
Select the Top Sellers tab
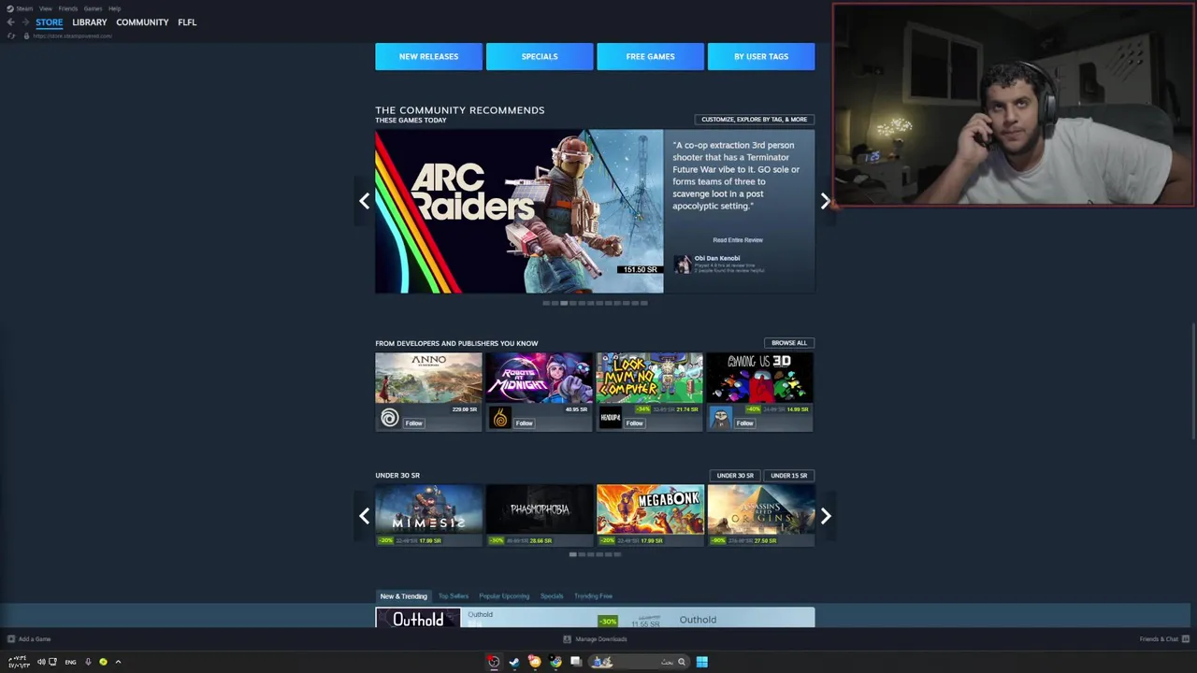pyautogui.click(x=454, y=596)
